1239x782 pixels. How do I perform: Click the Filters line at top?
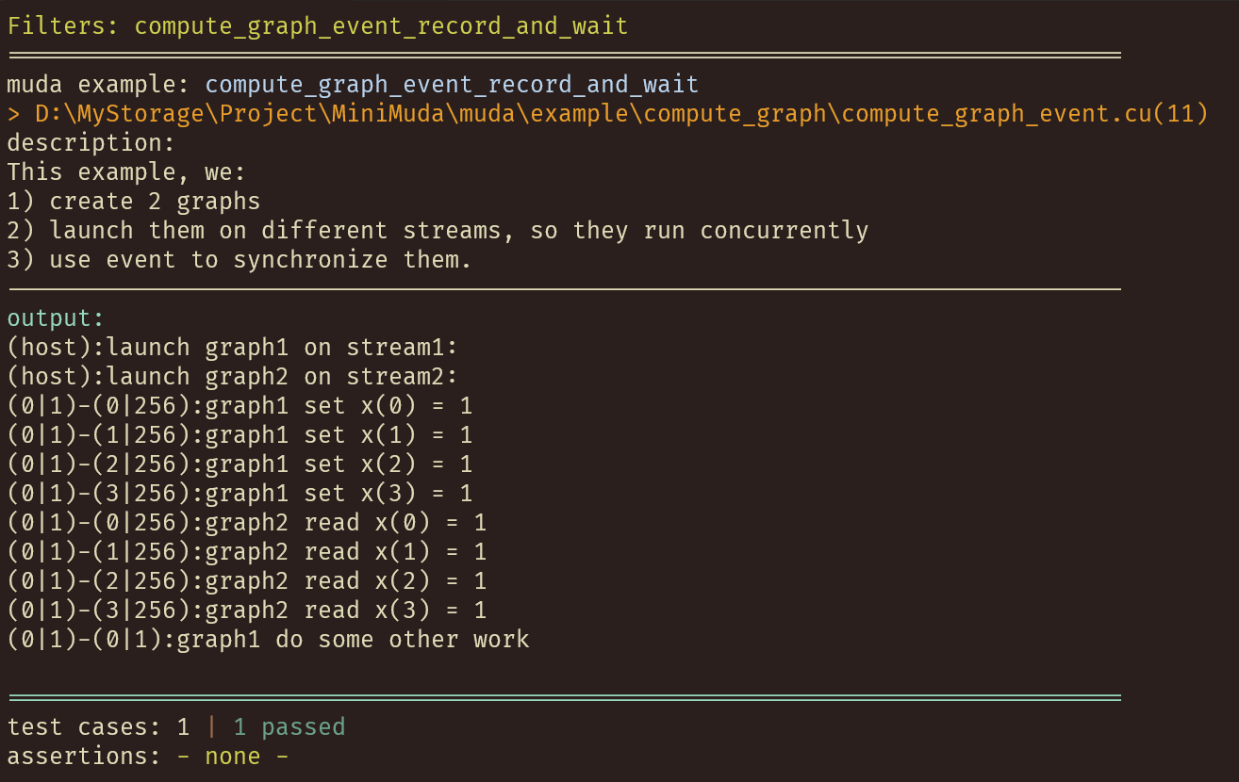pyautogui.click(x=318, y=25)
